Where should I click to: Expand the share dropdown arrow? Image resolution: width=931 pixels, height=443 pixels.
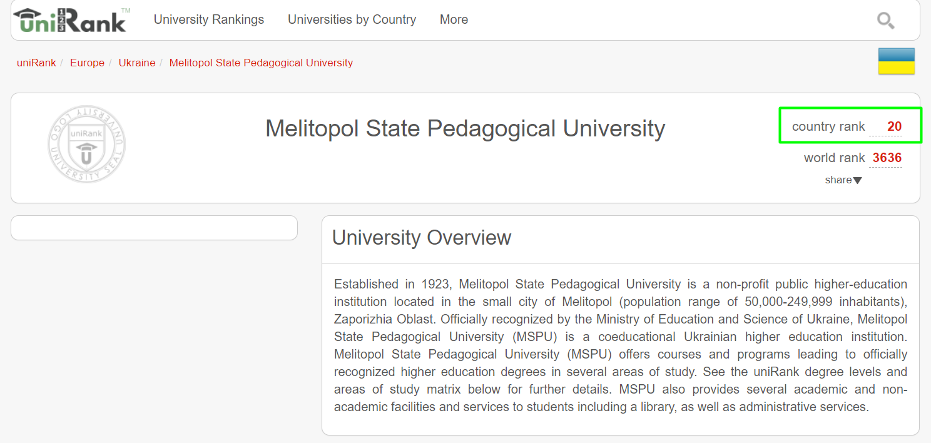[x=857, y=180]
